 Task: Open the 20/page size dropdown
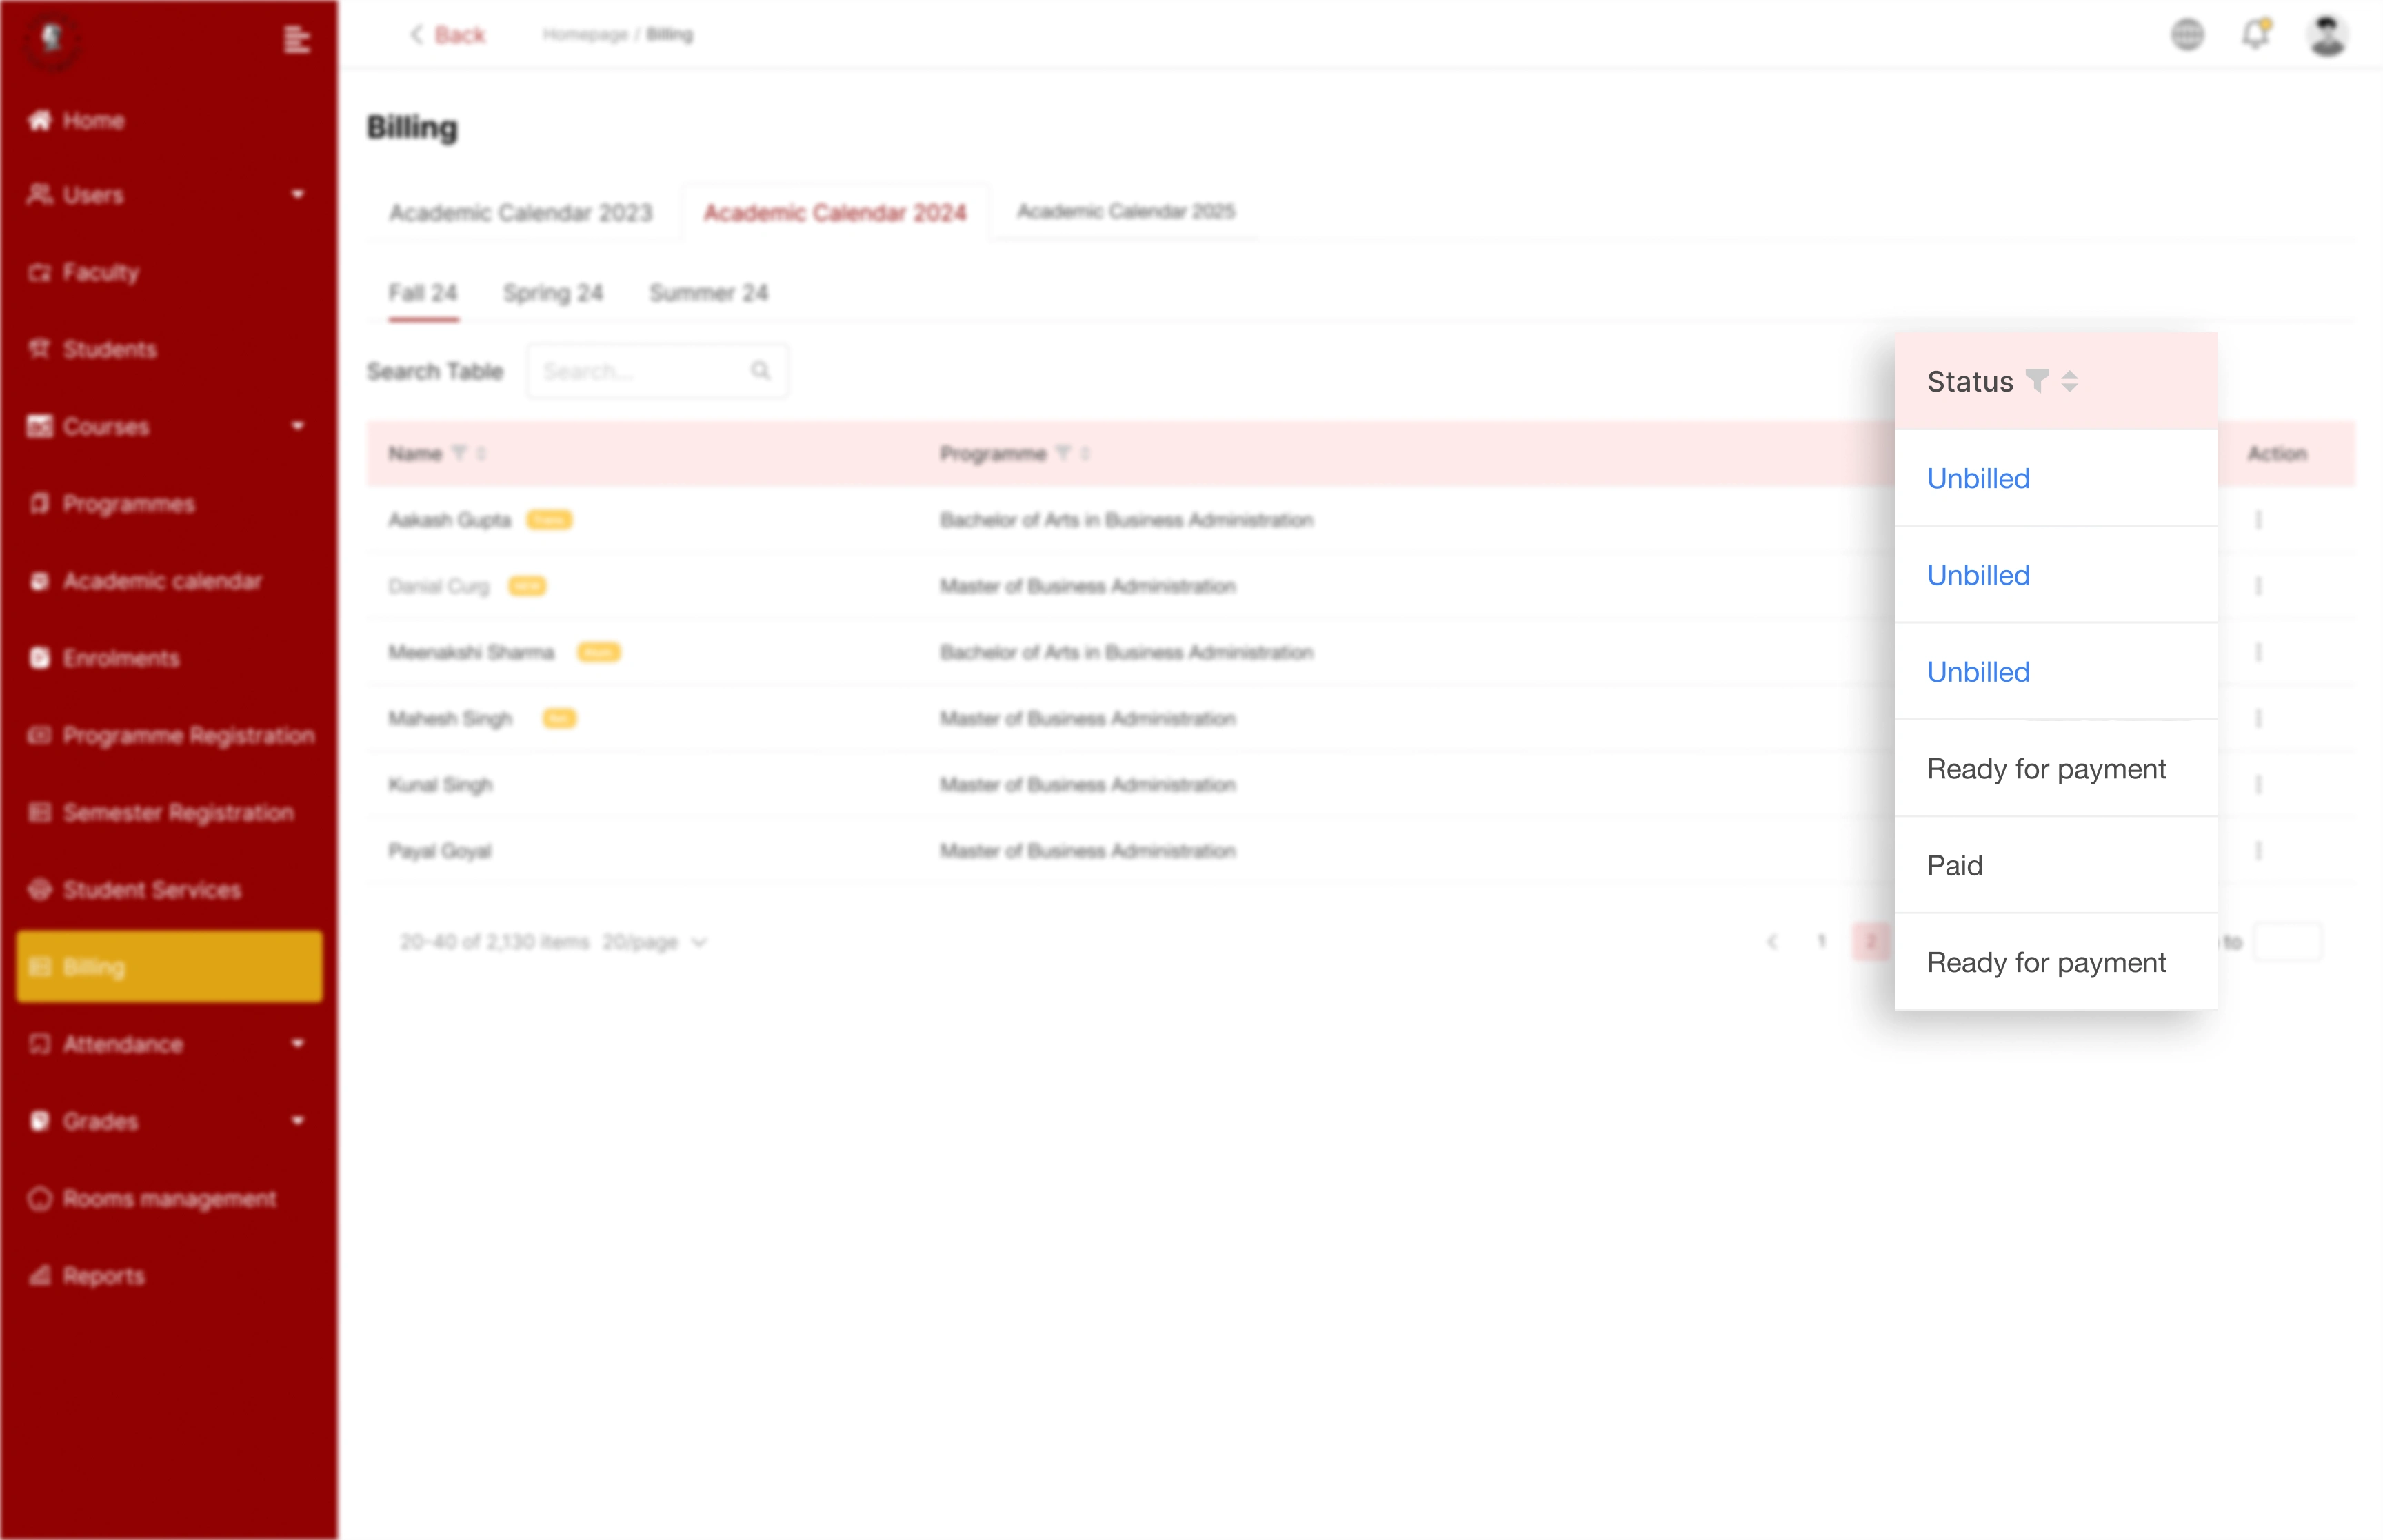click(654, 942)
